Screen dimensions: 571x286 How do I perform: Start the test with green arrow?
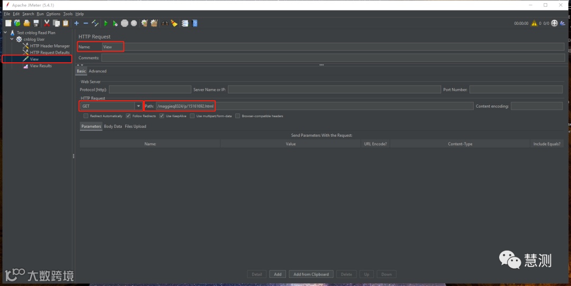click(x=106, y=23)
